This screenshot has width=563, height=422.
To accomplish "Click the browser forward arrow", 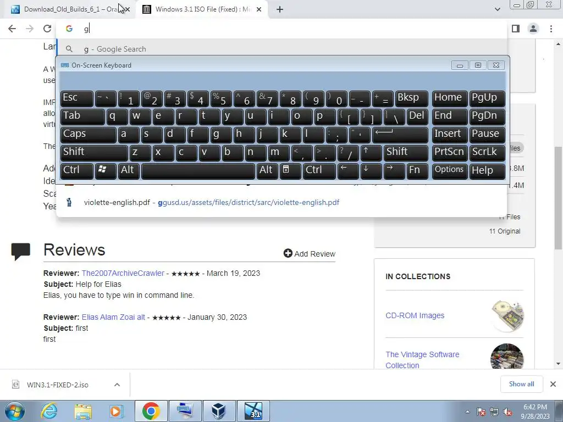I will coord(30,29).
